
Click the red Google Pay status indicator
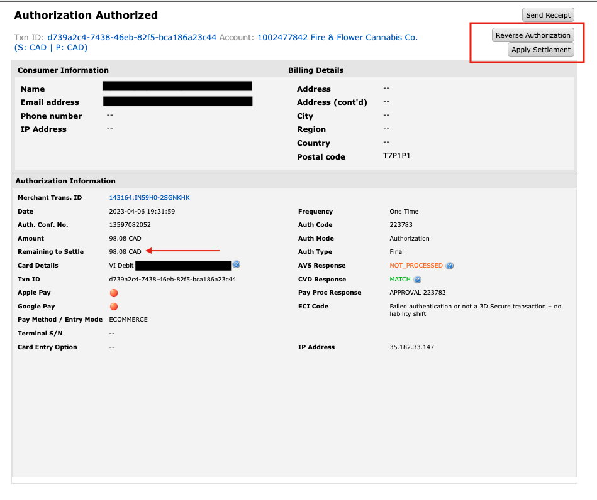click(x=114, y=307)
